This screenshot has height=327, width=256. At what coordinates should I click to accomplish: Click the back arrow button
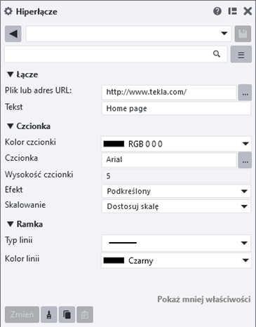tap(13, 34)
